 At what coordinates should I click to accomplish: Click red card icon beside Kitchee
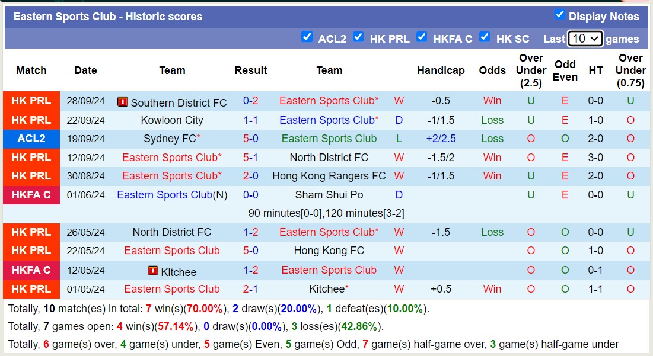pos(152,271)
